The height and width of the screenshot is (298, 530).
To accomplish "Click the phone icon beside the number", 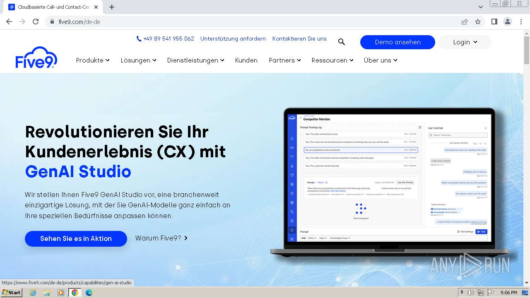I will [139, 38].
